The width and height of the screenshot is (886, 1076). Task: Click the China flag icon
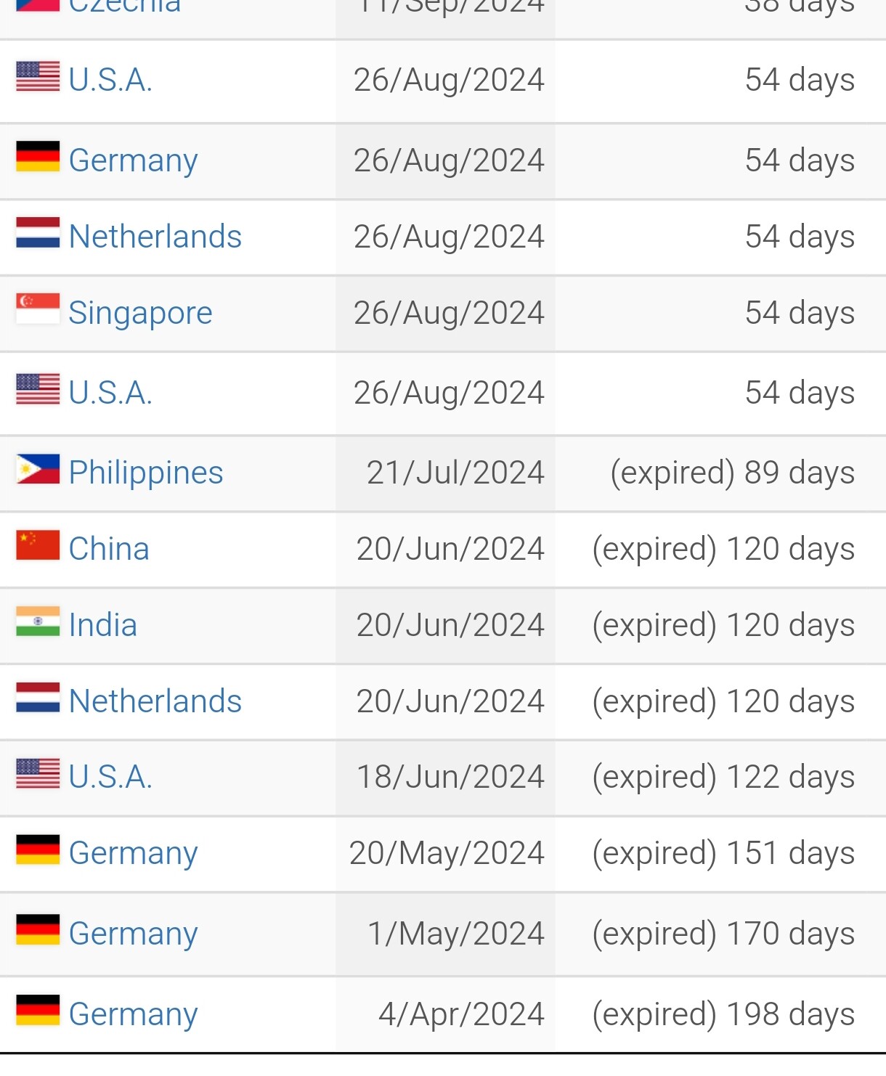point(38,545)
